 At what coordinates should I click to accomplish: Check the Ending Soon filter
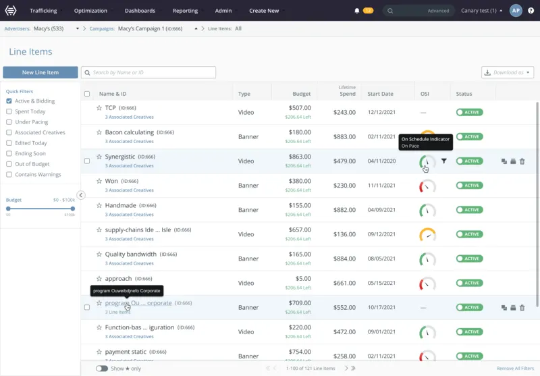(x=9, y=153)
